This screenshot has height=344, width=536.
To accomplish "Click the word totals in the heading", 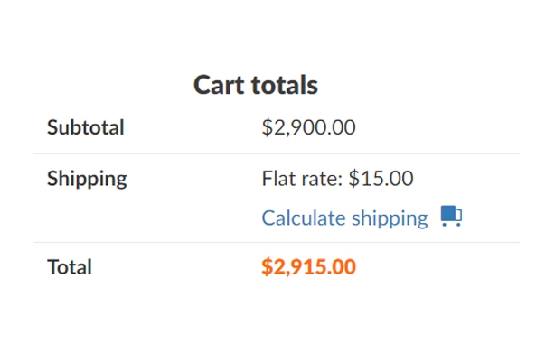I will (x=285, y=85).
